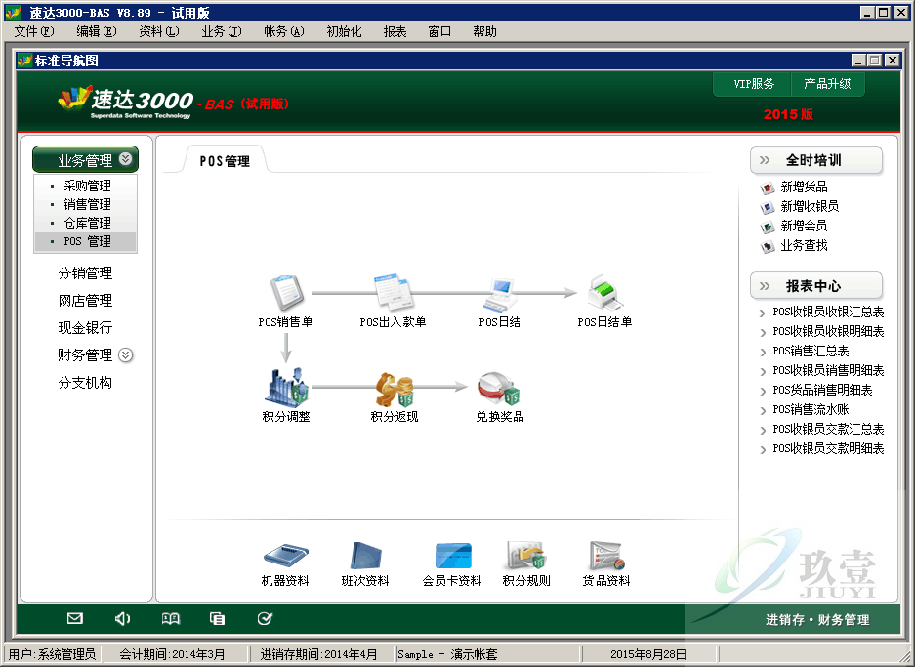This screenshot has width=915, height=667.
Task: Expand the 全时培训 panel header
Action: pyautogui.click(x=815, y=160)
